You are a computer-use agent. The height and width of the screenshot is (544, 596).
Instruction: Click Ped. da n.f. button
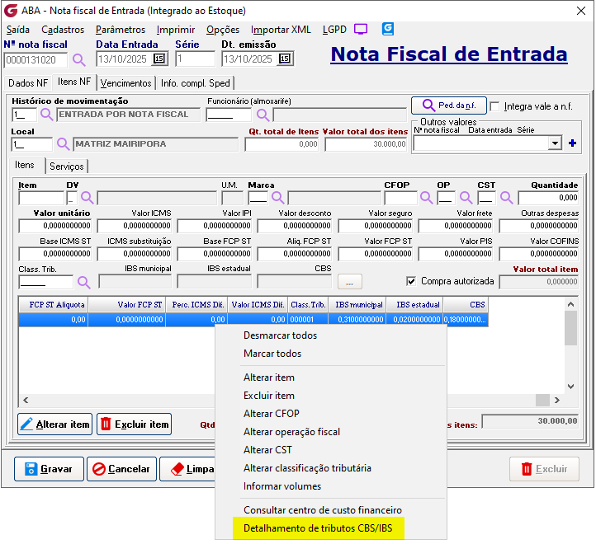click(449, 106)
